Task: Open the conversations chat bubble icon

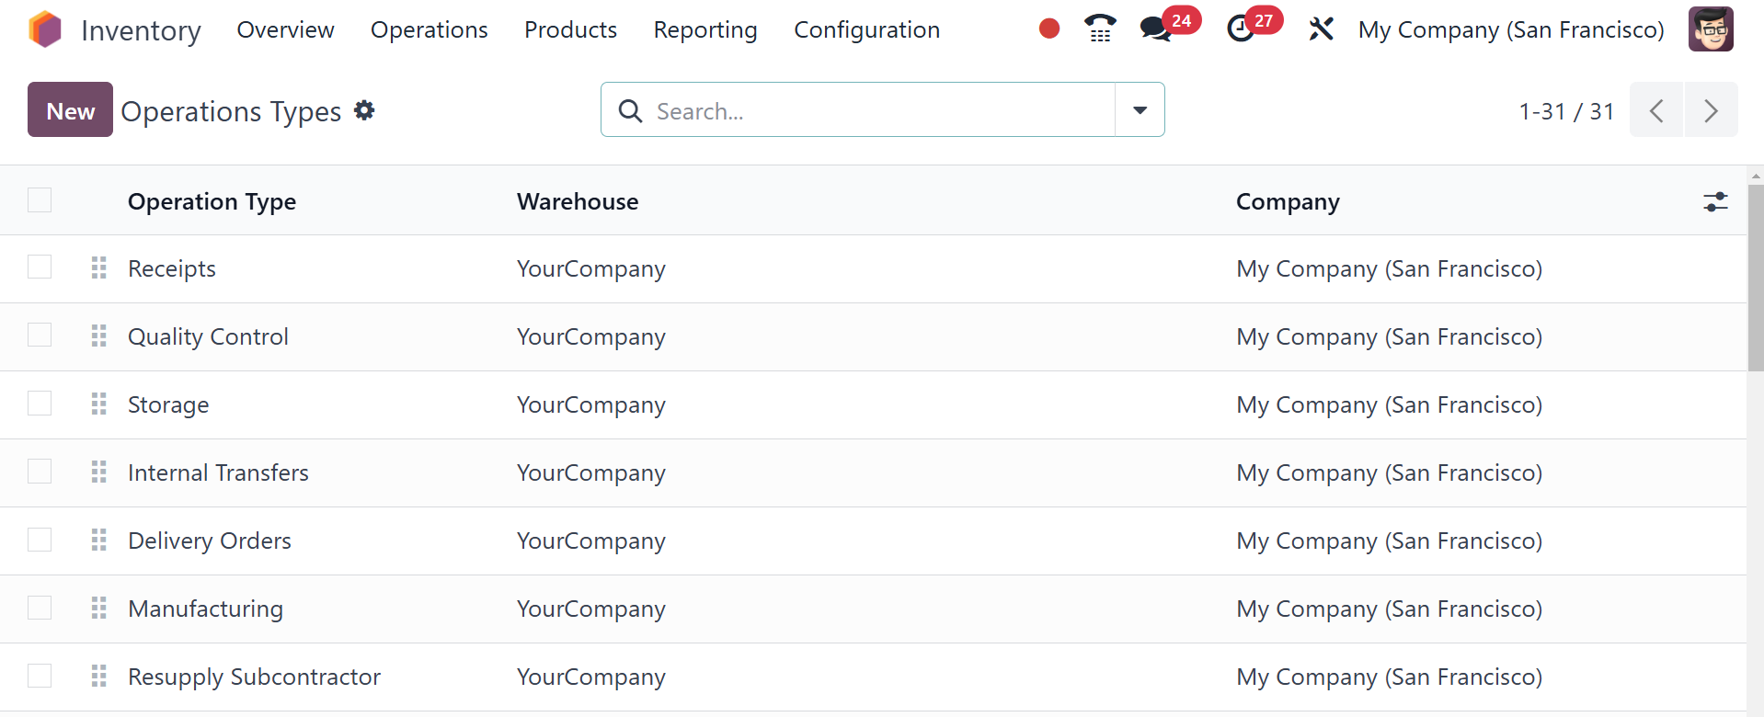Action: tap(1155, 29)
